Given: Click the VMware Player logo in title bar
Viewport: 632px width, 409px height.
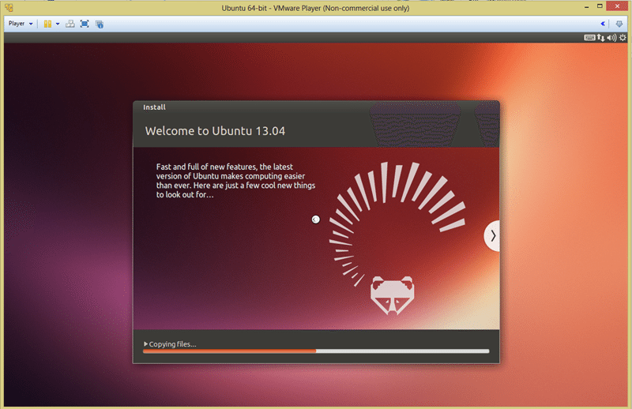Looking at the screenshot, I should click(x=9, y=8).
